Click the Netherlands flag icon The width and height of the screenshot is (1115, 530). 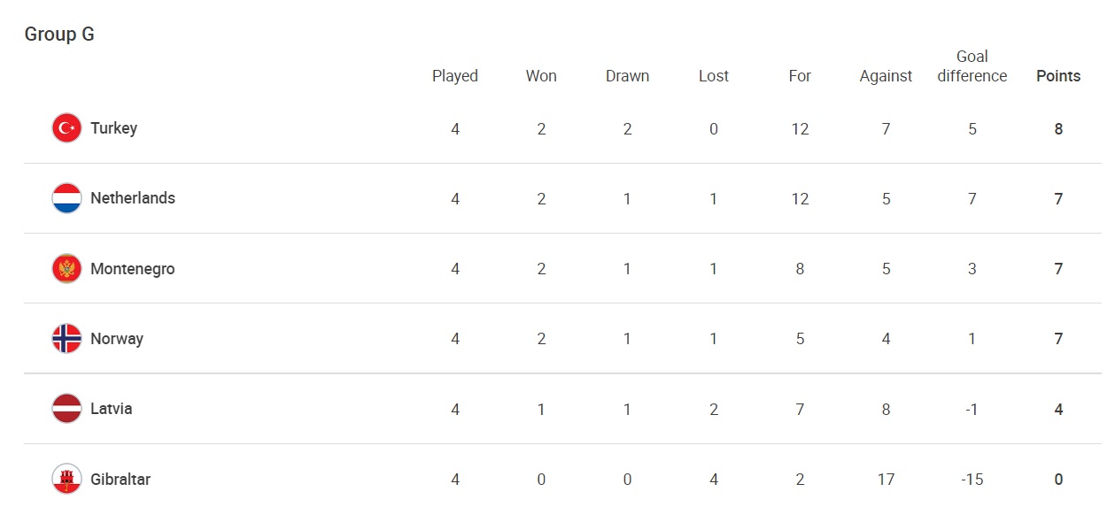(66, 198)
